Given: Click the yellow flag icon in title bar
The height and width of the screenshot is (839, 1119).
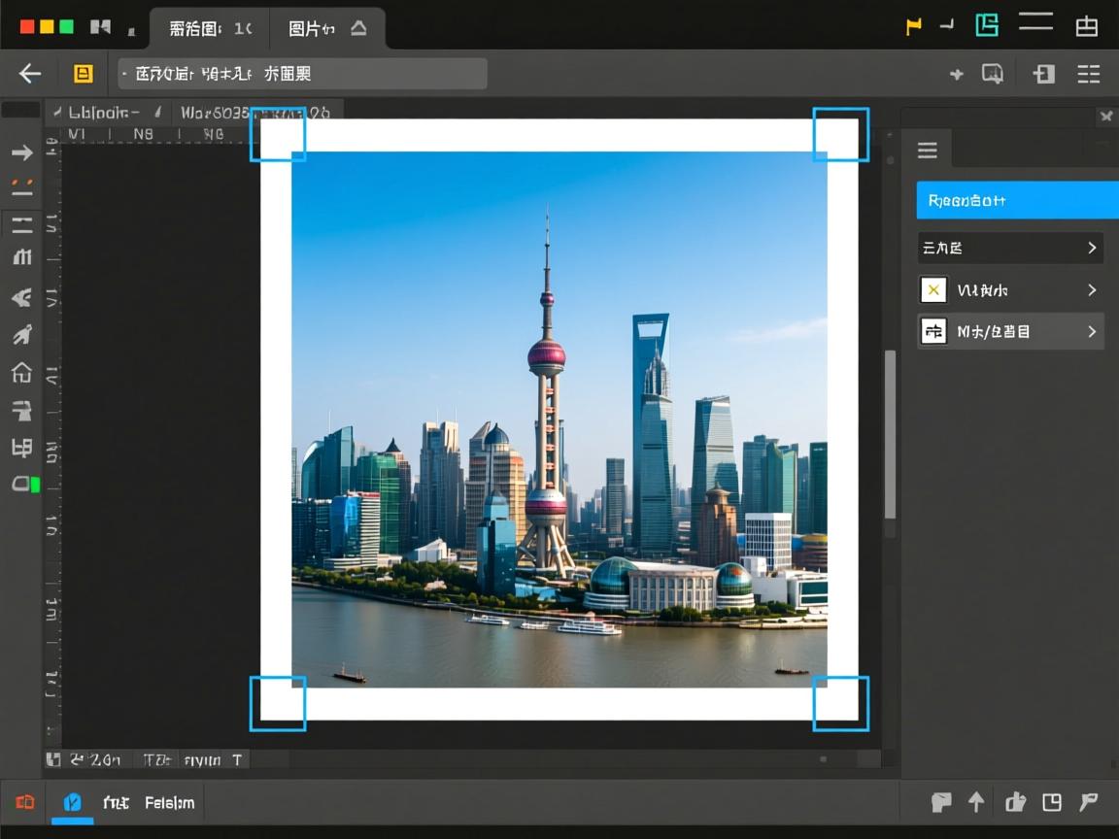Looking at the screenshot, I should [913, 26].
